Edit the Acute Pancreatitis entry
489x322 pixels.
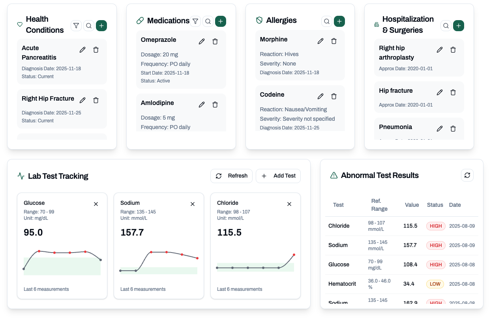[x=82, y=50]
